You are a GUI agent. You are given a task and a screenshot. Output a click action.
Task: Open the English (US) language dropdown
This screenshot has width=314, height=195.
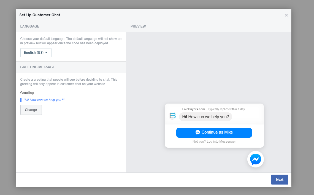click(x=36, y=52)
